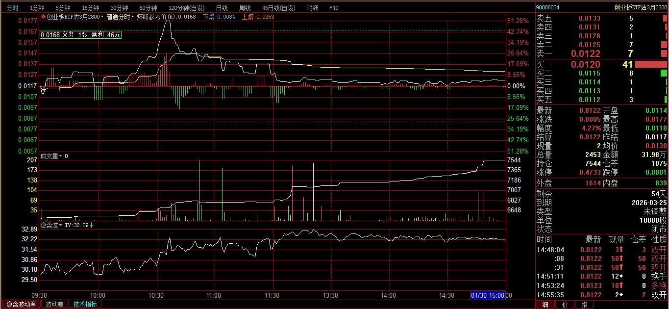Click the F10 info button
The height and width of the screenshot is (309, 669).
pos(334,8)
